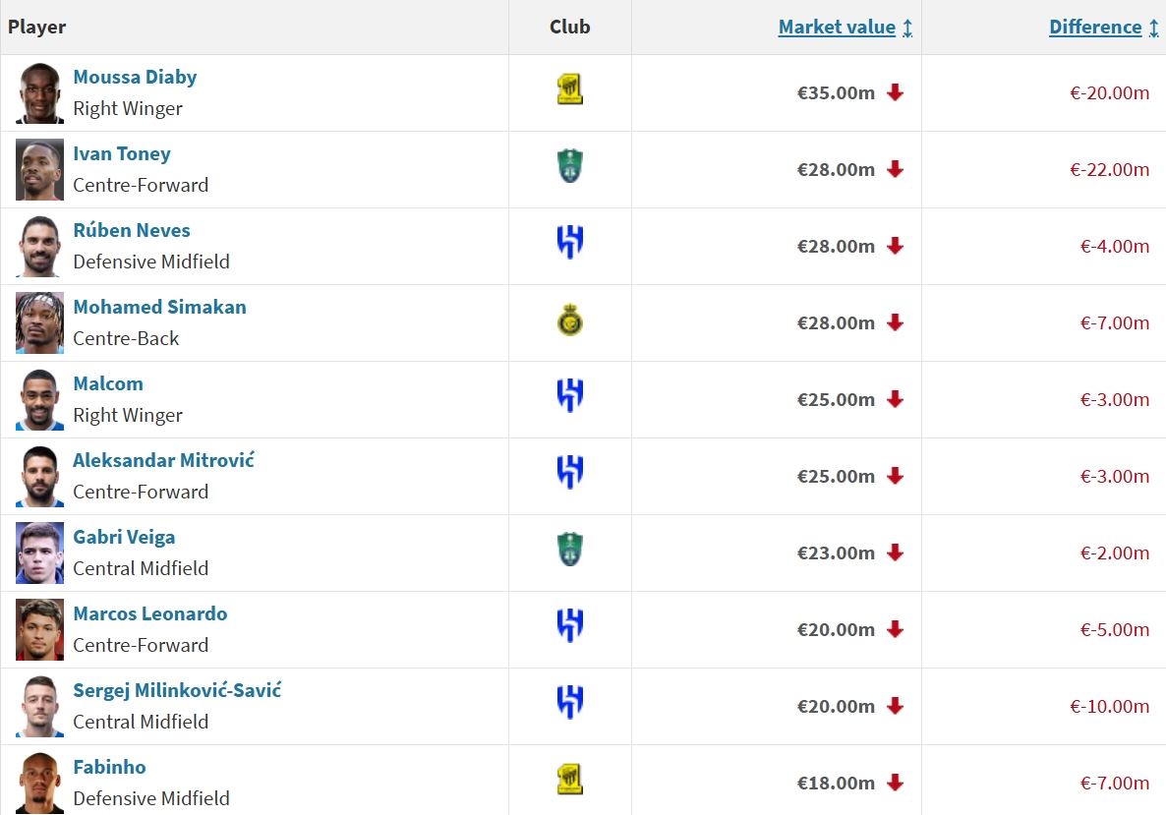Click Mohamed Simakan's Al-Nassr club crest
Screen dimensions: 1166x815
click(x=569, y=320)
